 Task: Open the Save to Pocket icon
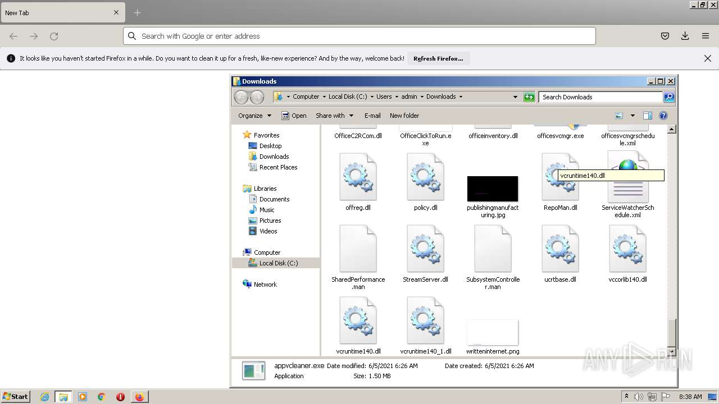(x=665, y=36)
